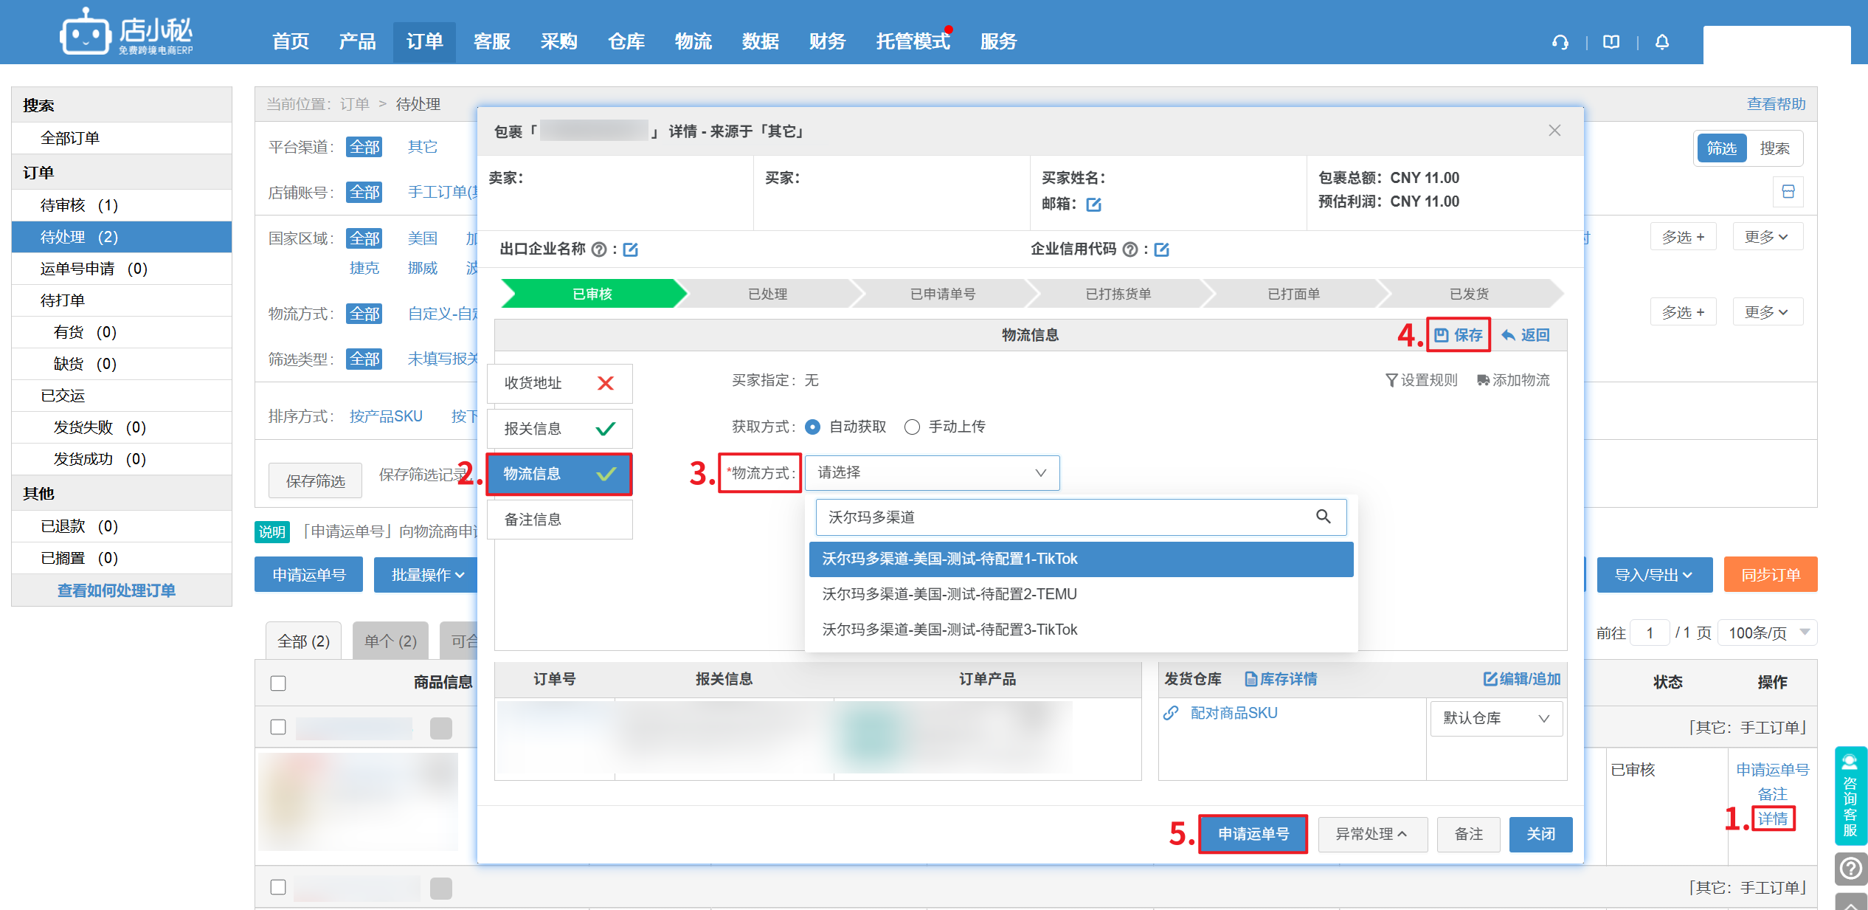
Task: Click the Apply Tracking Number dialog button
Action: [1253, 834]
